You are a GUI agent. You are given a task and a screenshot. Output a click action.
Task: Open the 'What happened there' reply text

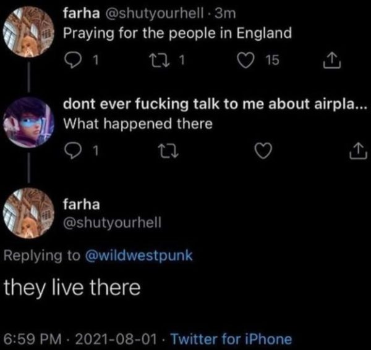[138, 123]
